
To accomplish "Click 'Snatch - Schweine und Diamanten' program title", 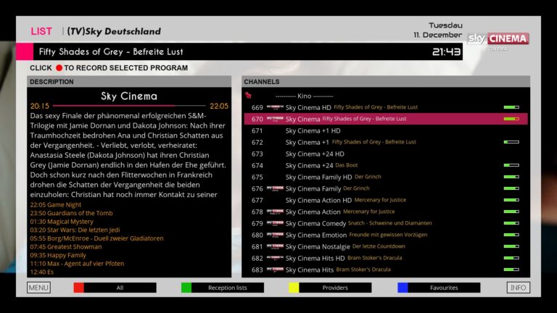I will point(390,223).
